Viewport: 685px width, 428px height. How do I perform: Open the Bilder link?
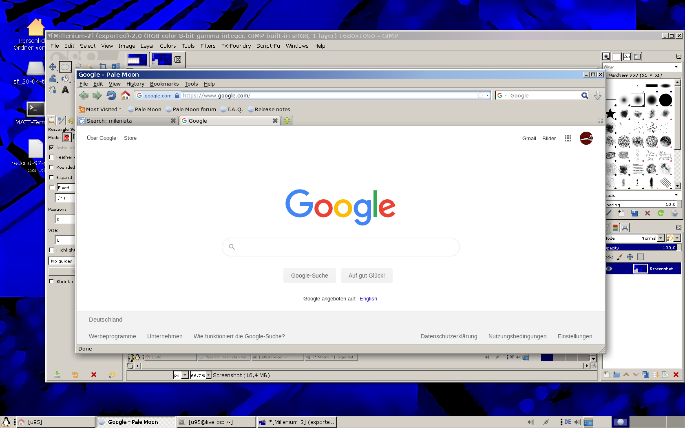tap(549, 139)
